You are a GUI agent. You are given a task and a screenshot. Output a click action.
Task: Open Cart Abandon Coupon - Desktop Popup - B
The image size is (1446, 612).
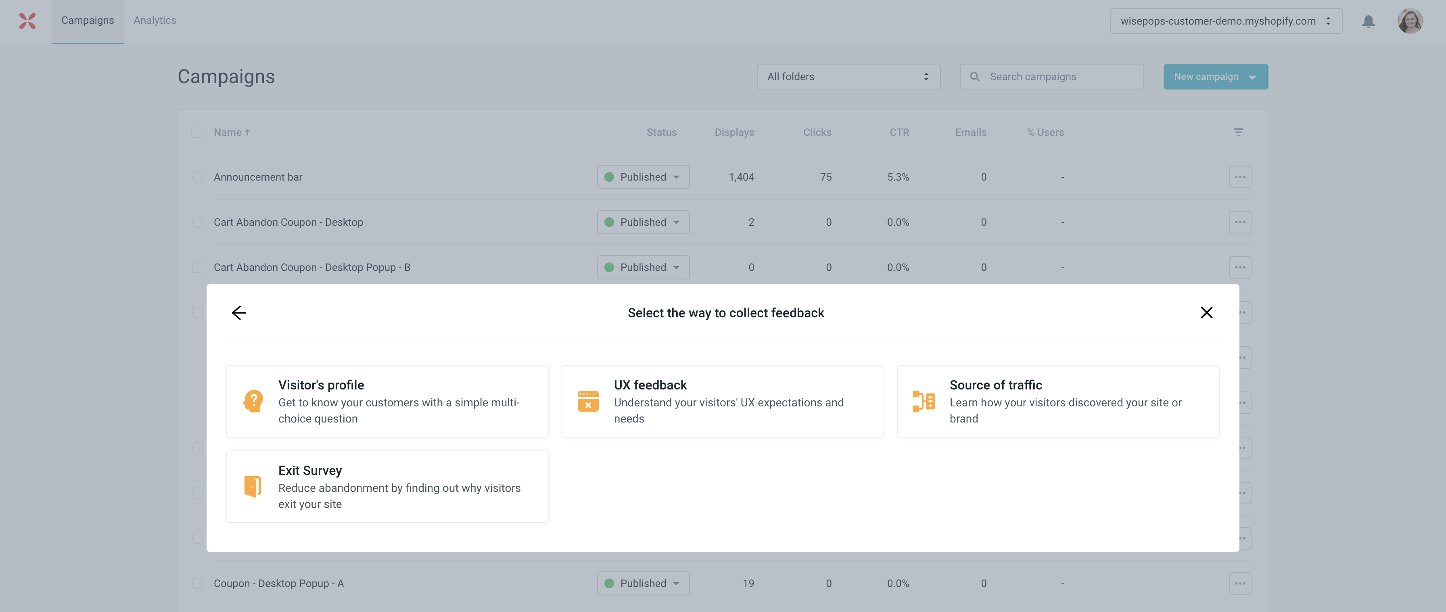312,268
